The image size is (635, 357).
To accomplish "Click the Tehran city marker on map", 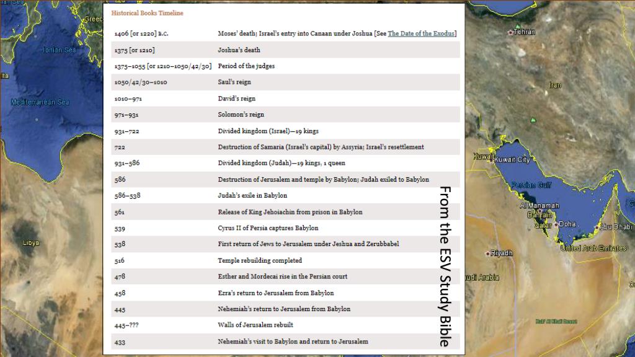I will point(510,32).
